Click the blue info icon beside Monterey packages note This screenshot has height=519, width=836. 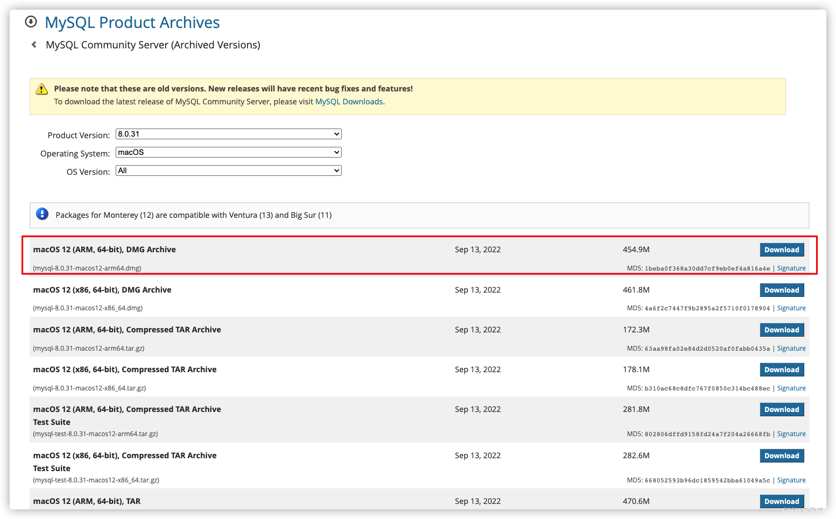click(42, 214)
